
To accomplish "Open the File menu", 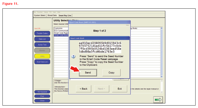I will tap(35, 12).
